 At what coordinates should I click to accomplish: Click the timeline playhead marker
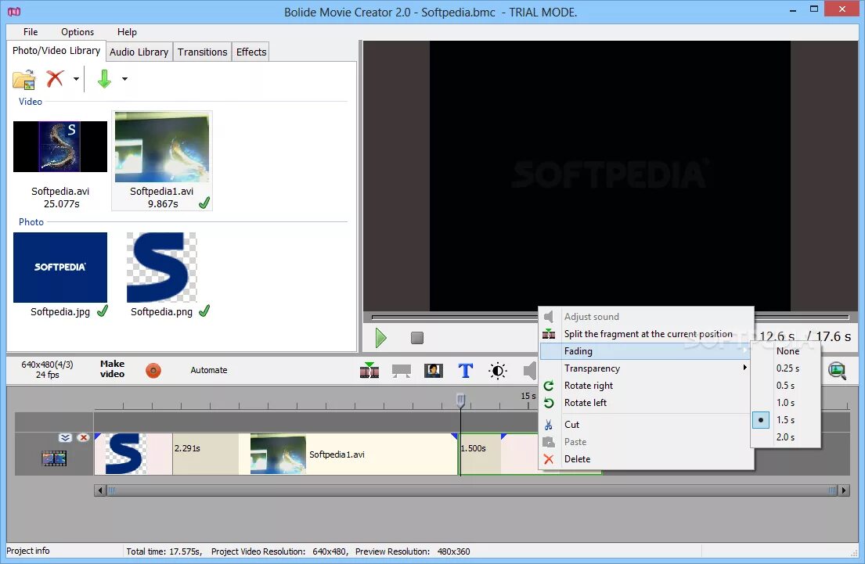pyautogui.click(x=460, y=401)
